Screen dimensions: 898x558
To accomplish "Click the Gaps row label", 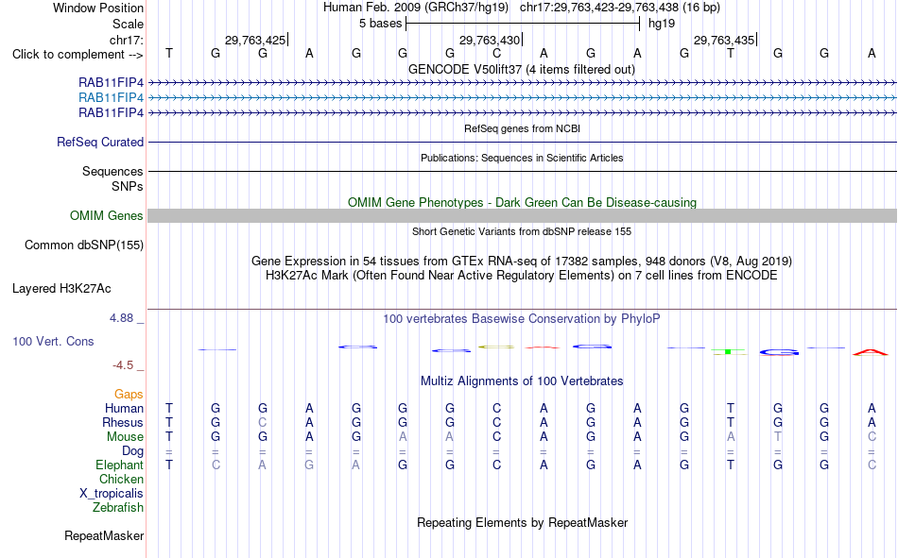I will click(129, 395).
